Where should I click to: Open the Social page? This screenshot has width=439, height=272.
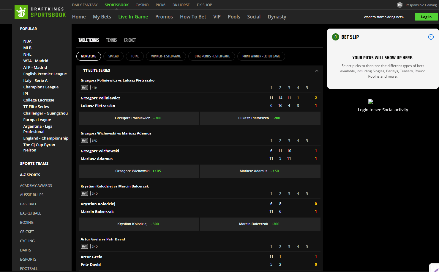[254, 17]
